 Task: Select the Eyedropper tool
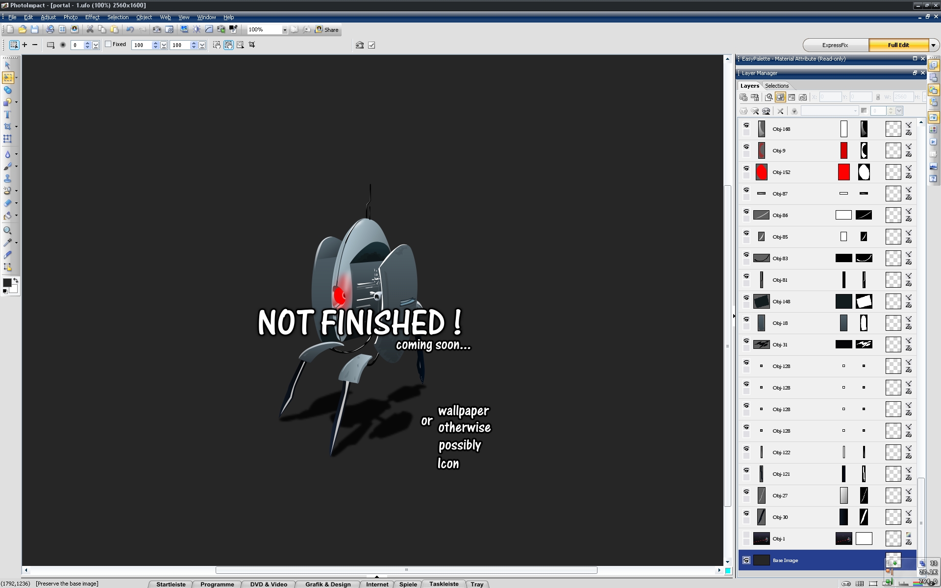click(x=7, y=243)
